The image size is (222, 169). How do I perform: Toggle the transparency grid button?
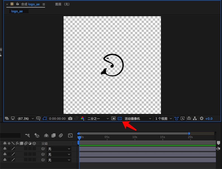[120, 119]
